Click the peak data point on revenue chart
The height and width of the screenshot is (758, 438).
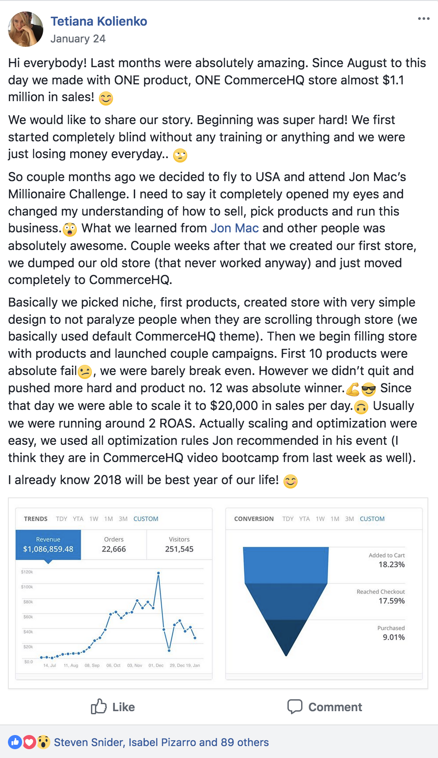(159, 573)
